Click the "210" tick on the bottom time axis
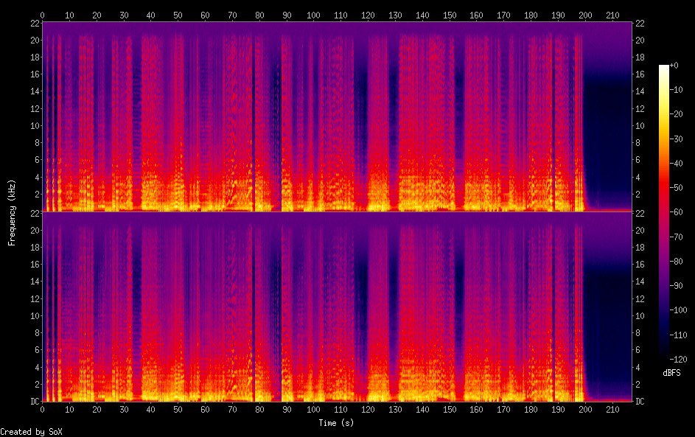Screen dimensions: 695x437 (612, 410)
